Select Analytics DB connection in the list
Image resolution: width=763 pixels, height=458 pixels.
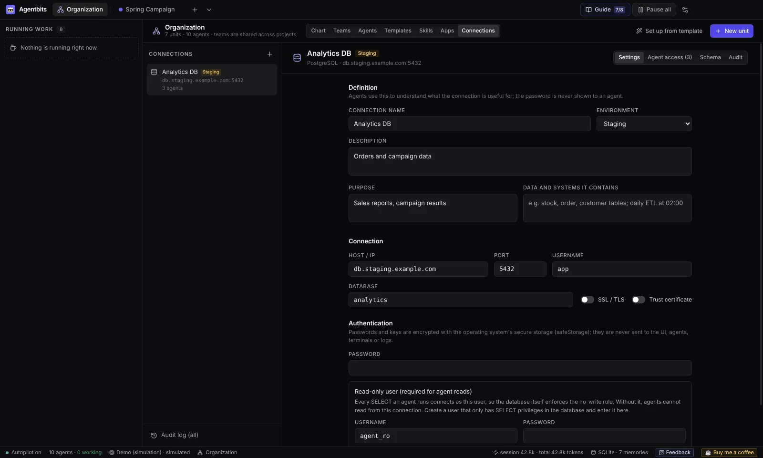pos(212,80)
